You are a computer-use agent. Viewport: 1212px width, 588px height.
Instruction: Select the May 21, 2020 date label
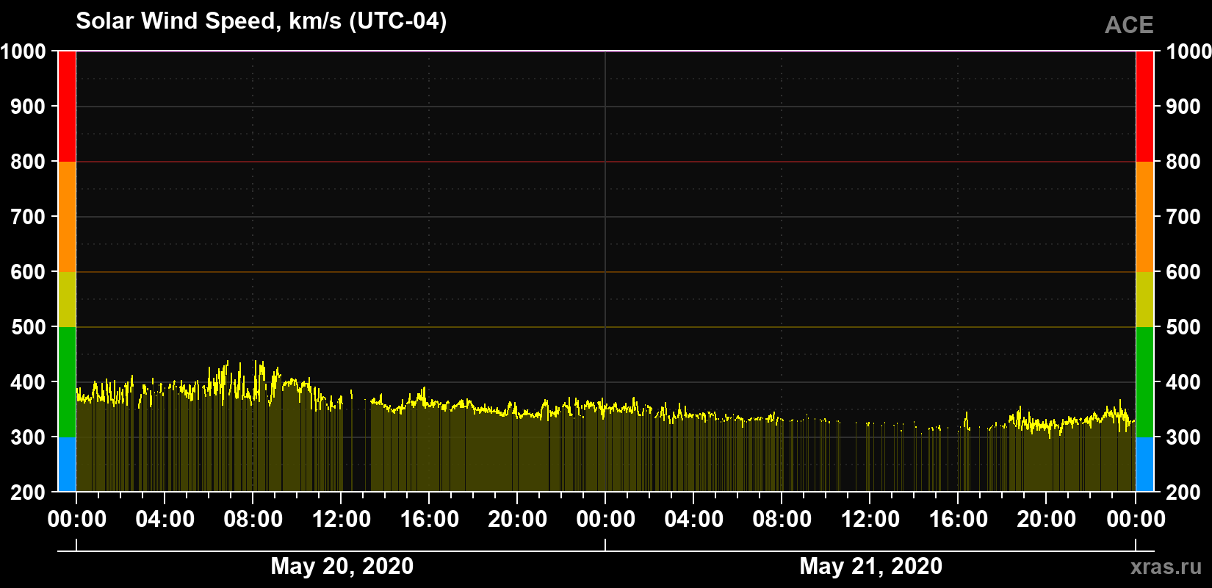(870, 567)
